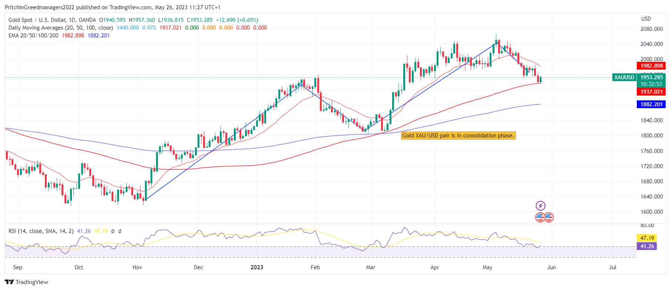Click the 1600.000 price scale tick
672x290 pixels.
tap(652, 212)
